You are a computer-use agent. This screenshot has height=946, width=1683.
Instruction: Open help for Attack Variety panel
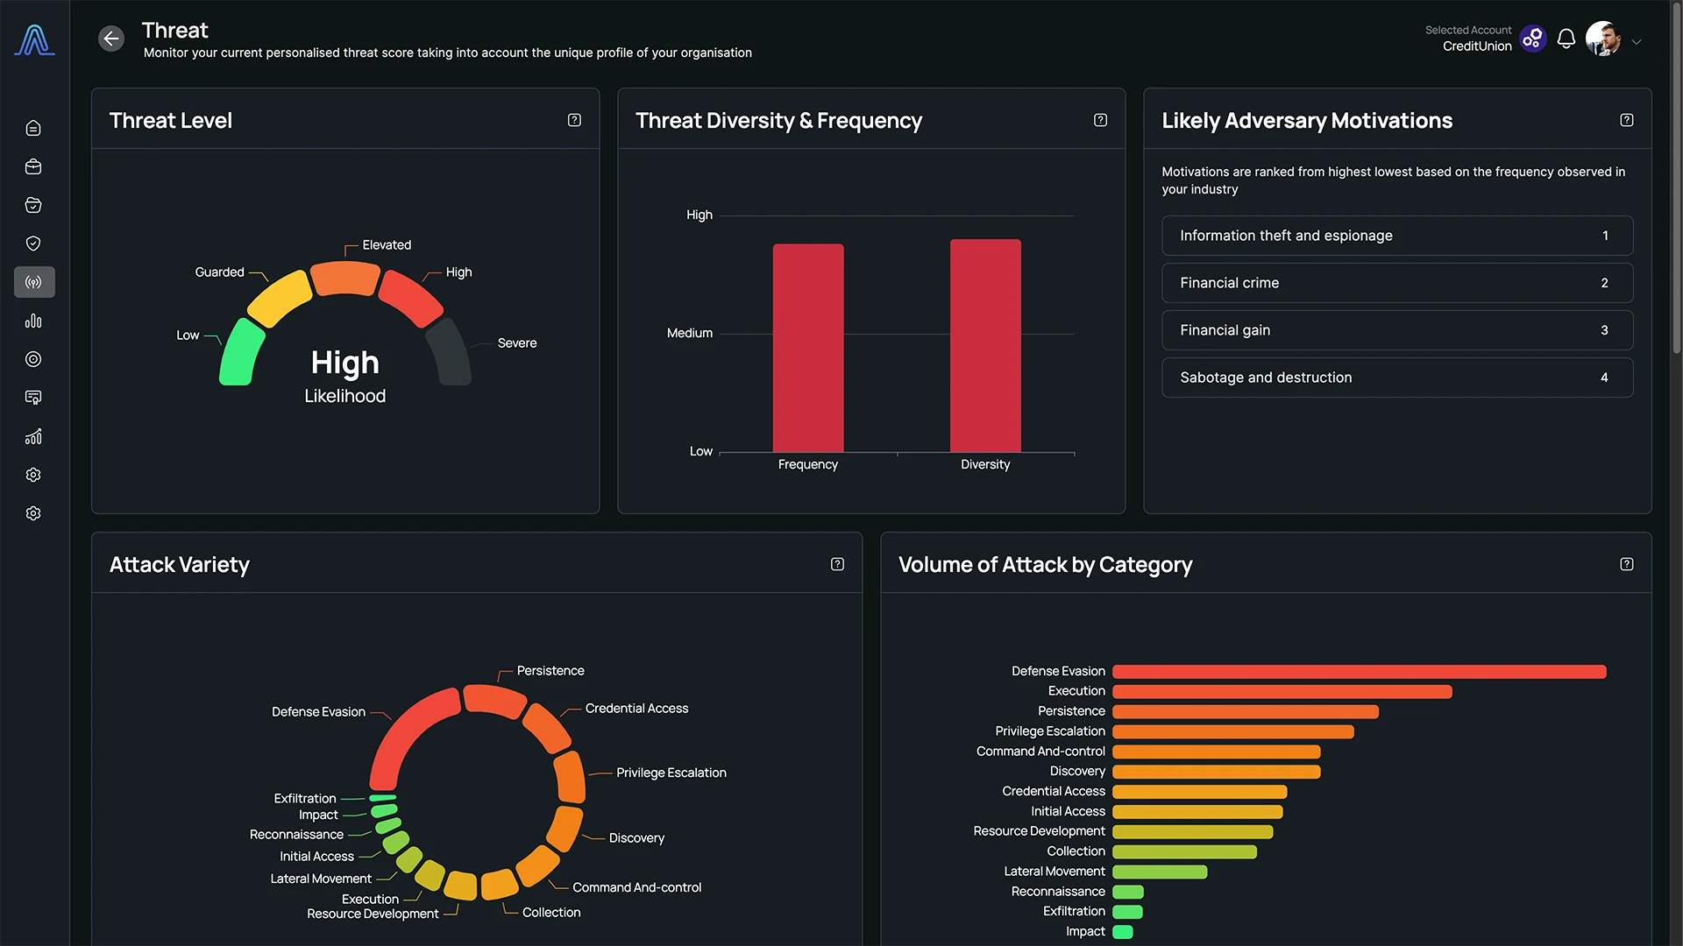tap(837, 564)
